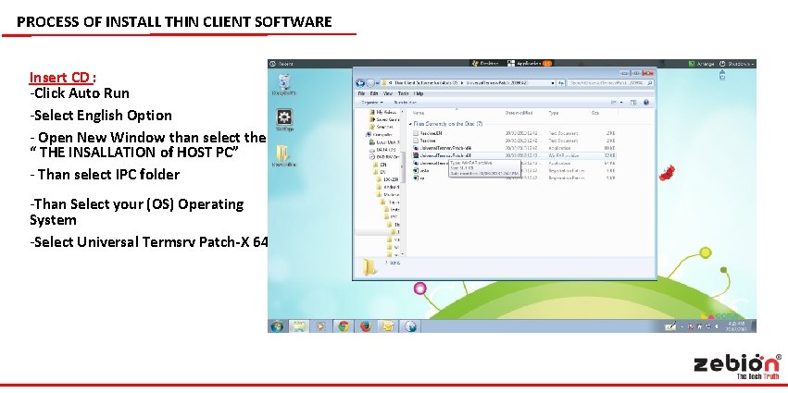The width and height of the screenshot is (788, 393).
Task: Click the Size column header
Action: [595, 114]
